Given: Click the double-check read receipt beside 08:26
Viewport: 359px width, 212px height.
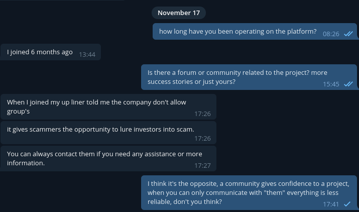Looking at the screenshot, I should click(348, 34).
